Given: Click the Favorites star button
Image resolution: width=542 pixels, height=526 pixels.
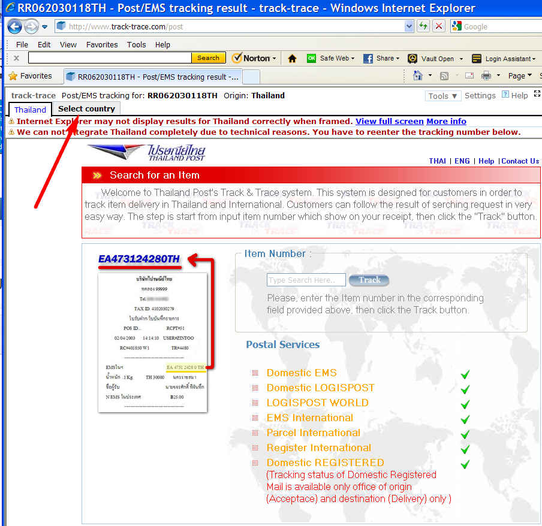Looking at the screenshot, I should tap(31, 76).
